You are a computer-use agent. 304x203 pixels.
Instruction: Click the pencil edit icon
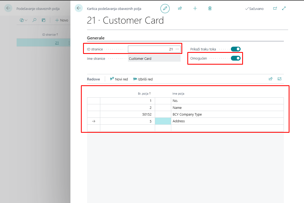point(165,9)
